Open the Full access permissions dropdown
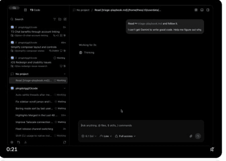 125,136
